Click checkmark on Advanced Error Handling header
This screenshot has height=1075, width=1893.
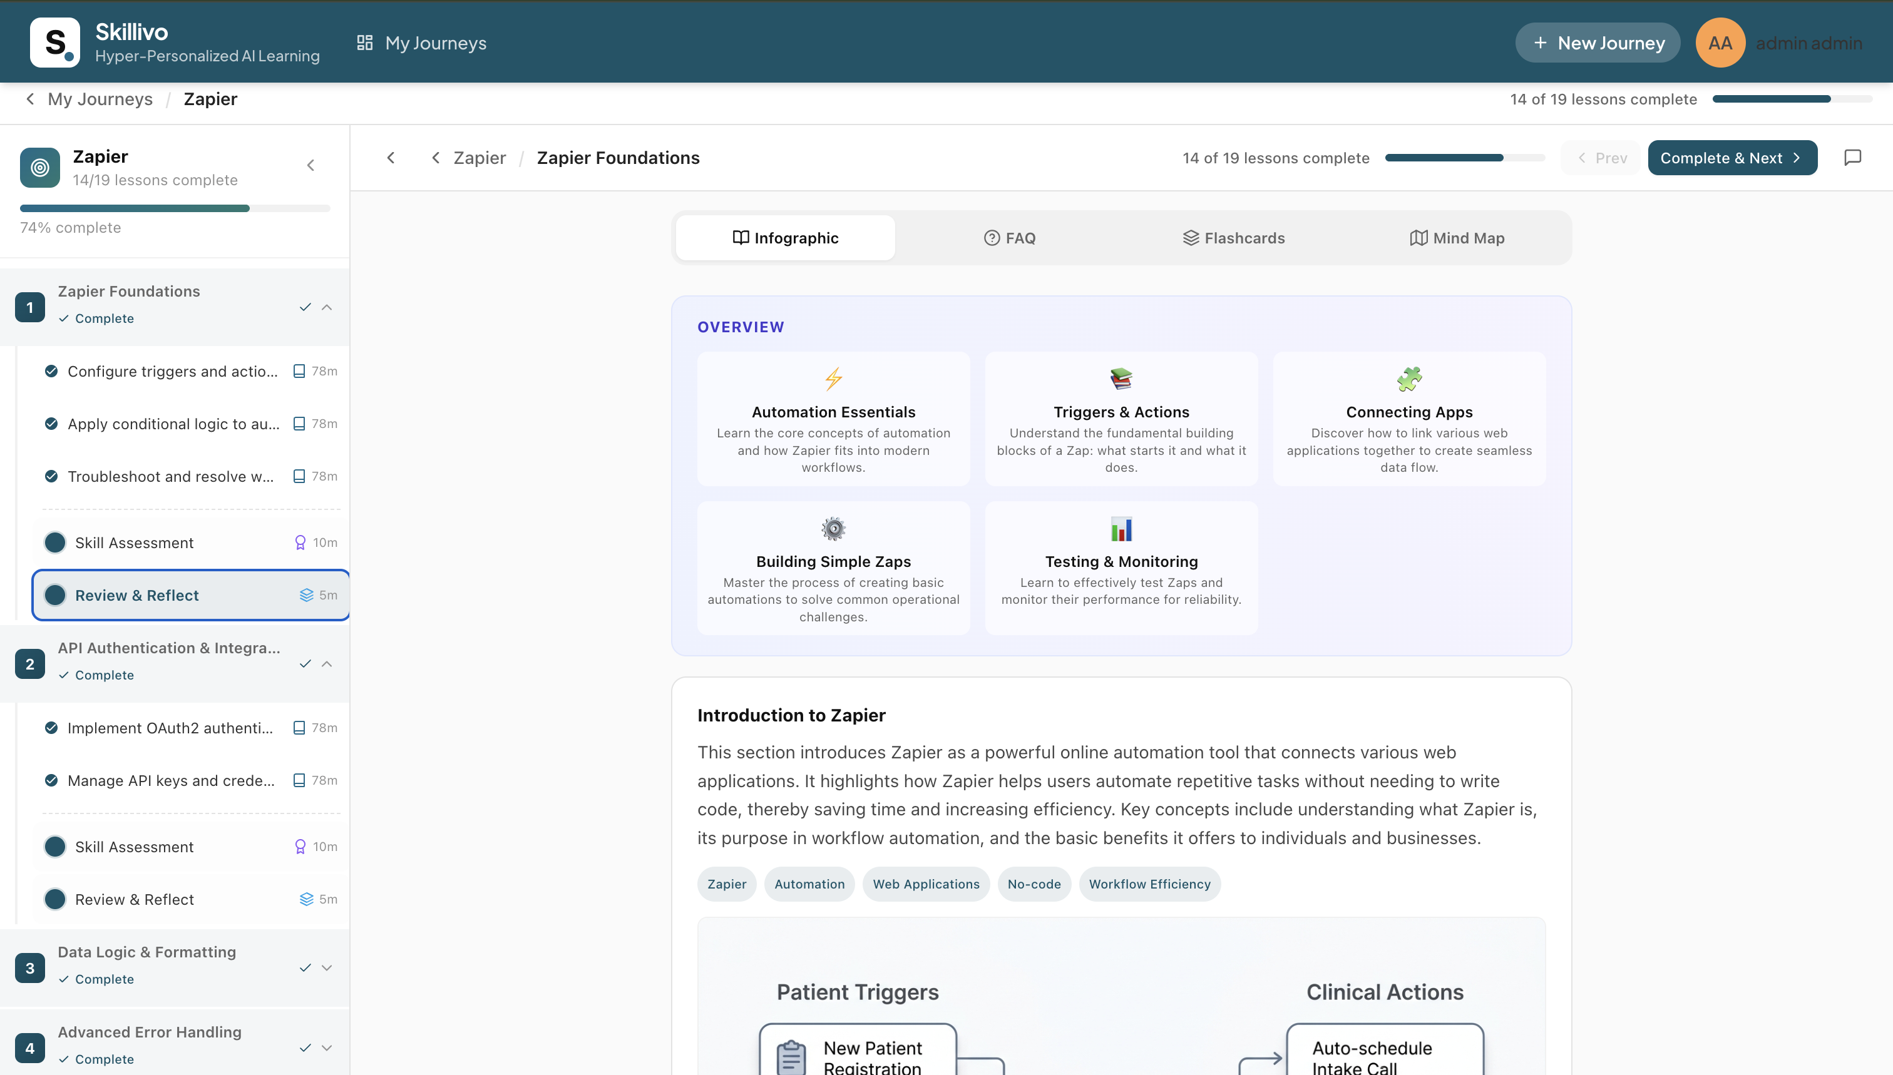305,1047
